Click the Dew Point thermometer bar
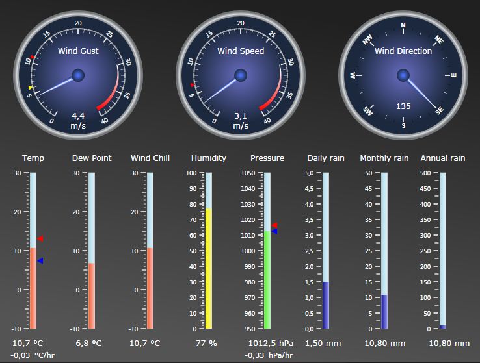This screenshot has width=480, height=363. [x=92, y=295]
